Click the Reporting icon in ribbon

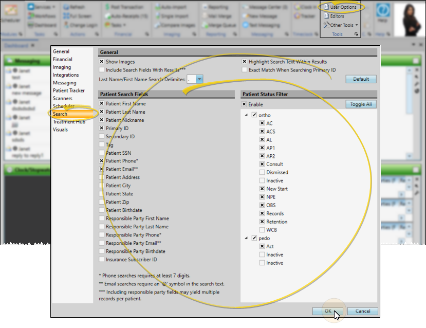click(x=216, y=7)
